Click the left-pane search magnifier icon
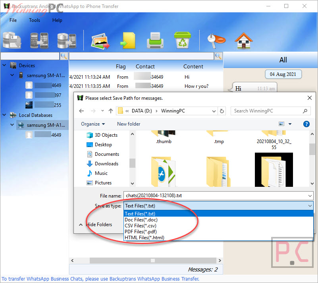 64,56
